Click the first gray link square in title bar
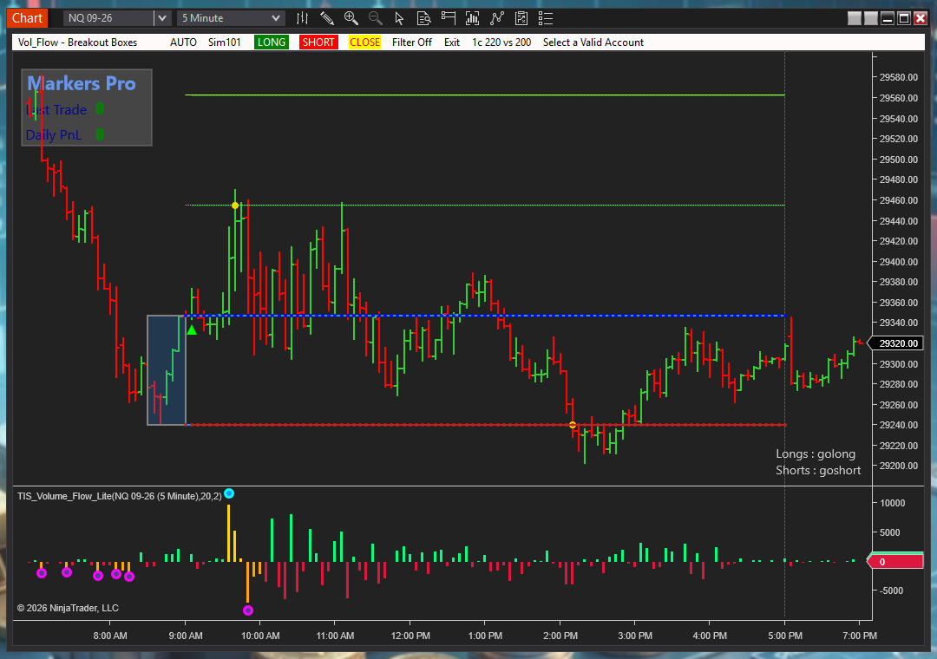 [855, 18]
